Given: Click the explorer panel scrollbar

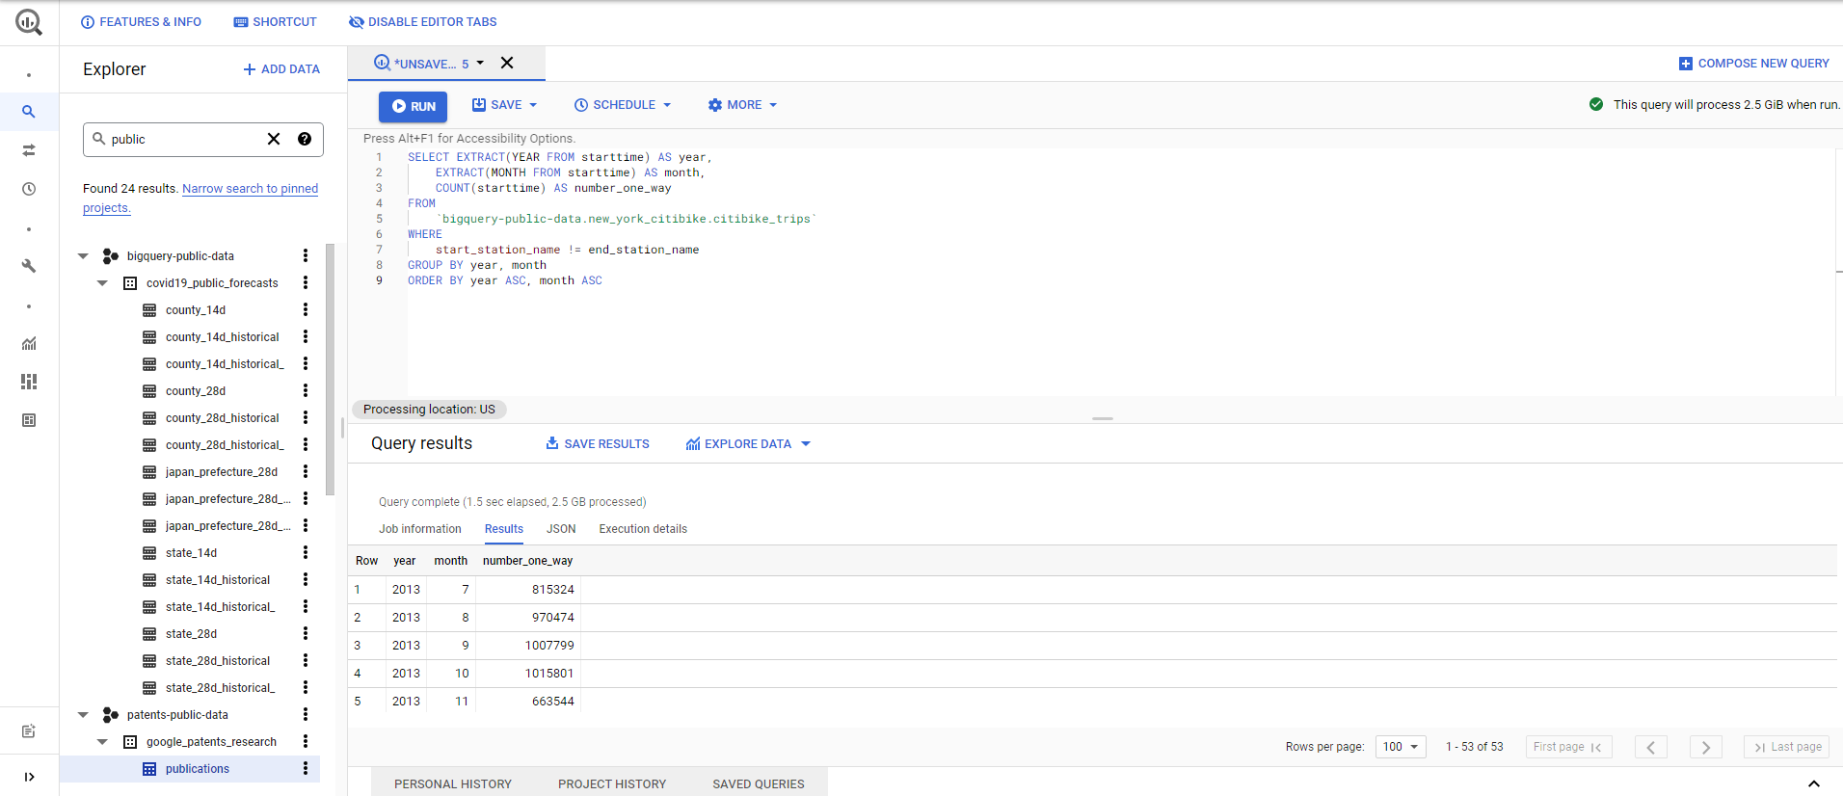Looking at the screenshot, I should click(331, 369).
